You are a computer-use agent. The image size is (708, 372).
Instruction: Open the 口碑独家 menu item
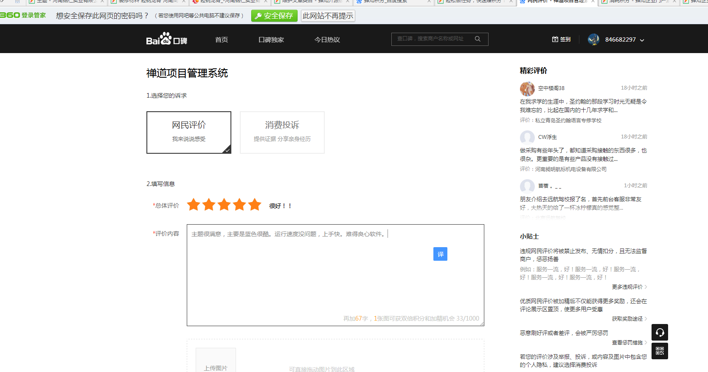point(271,39)
